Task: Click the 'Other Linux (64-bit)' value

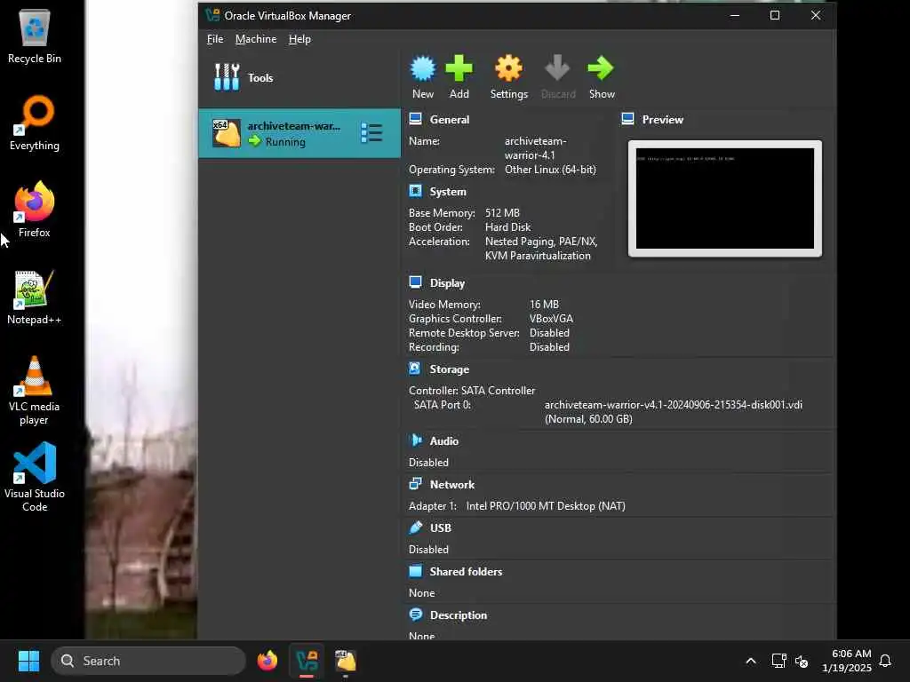Action: pos(550,170)
